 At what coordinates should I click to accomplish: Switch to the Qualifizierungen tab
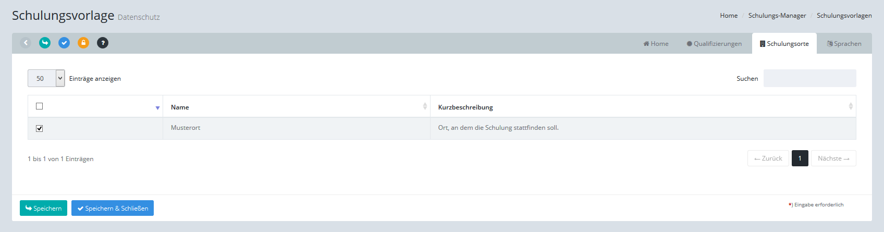(x=714, y=44)
